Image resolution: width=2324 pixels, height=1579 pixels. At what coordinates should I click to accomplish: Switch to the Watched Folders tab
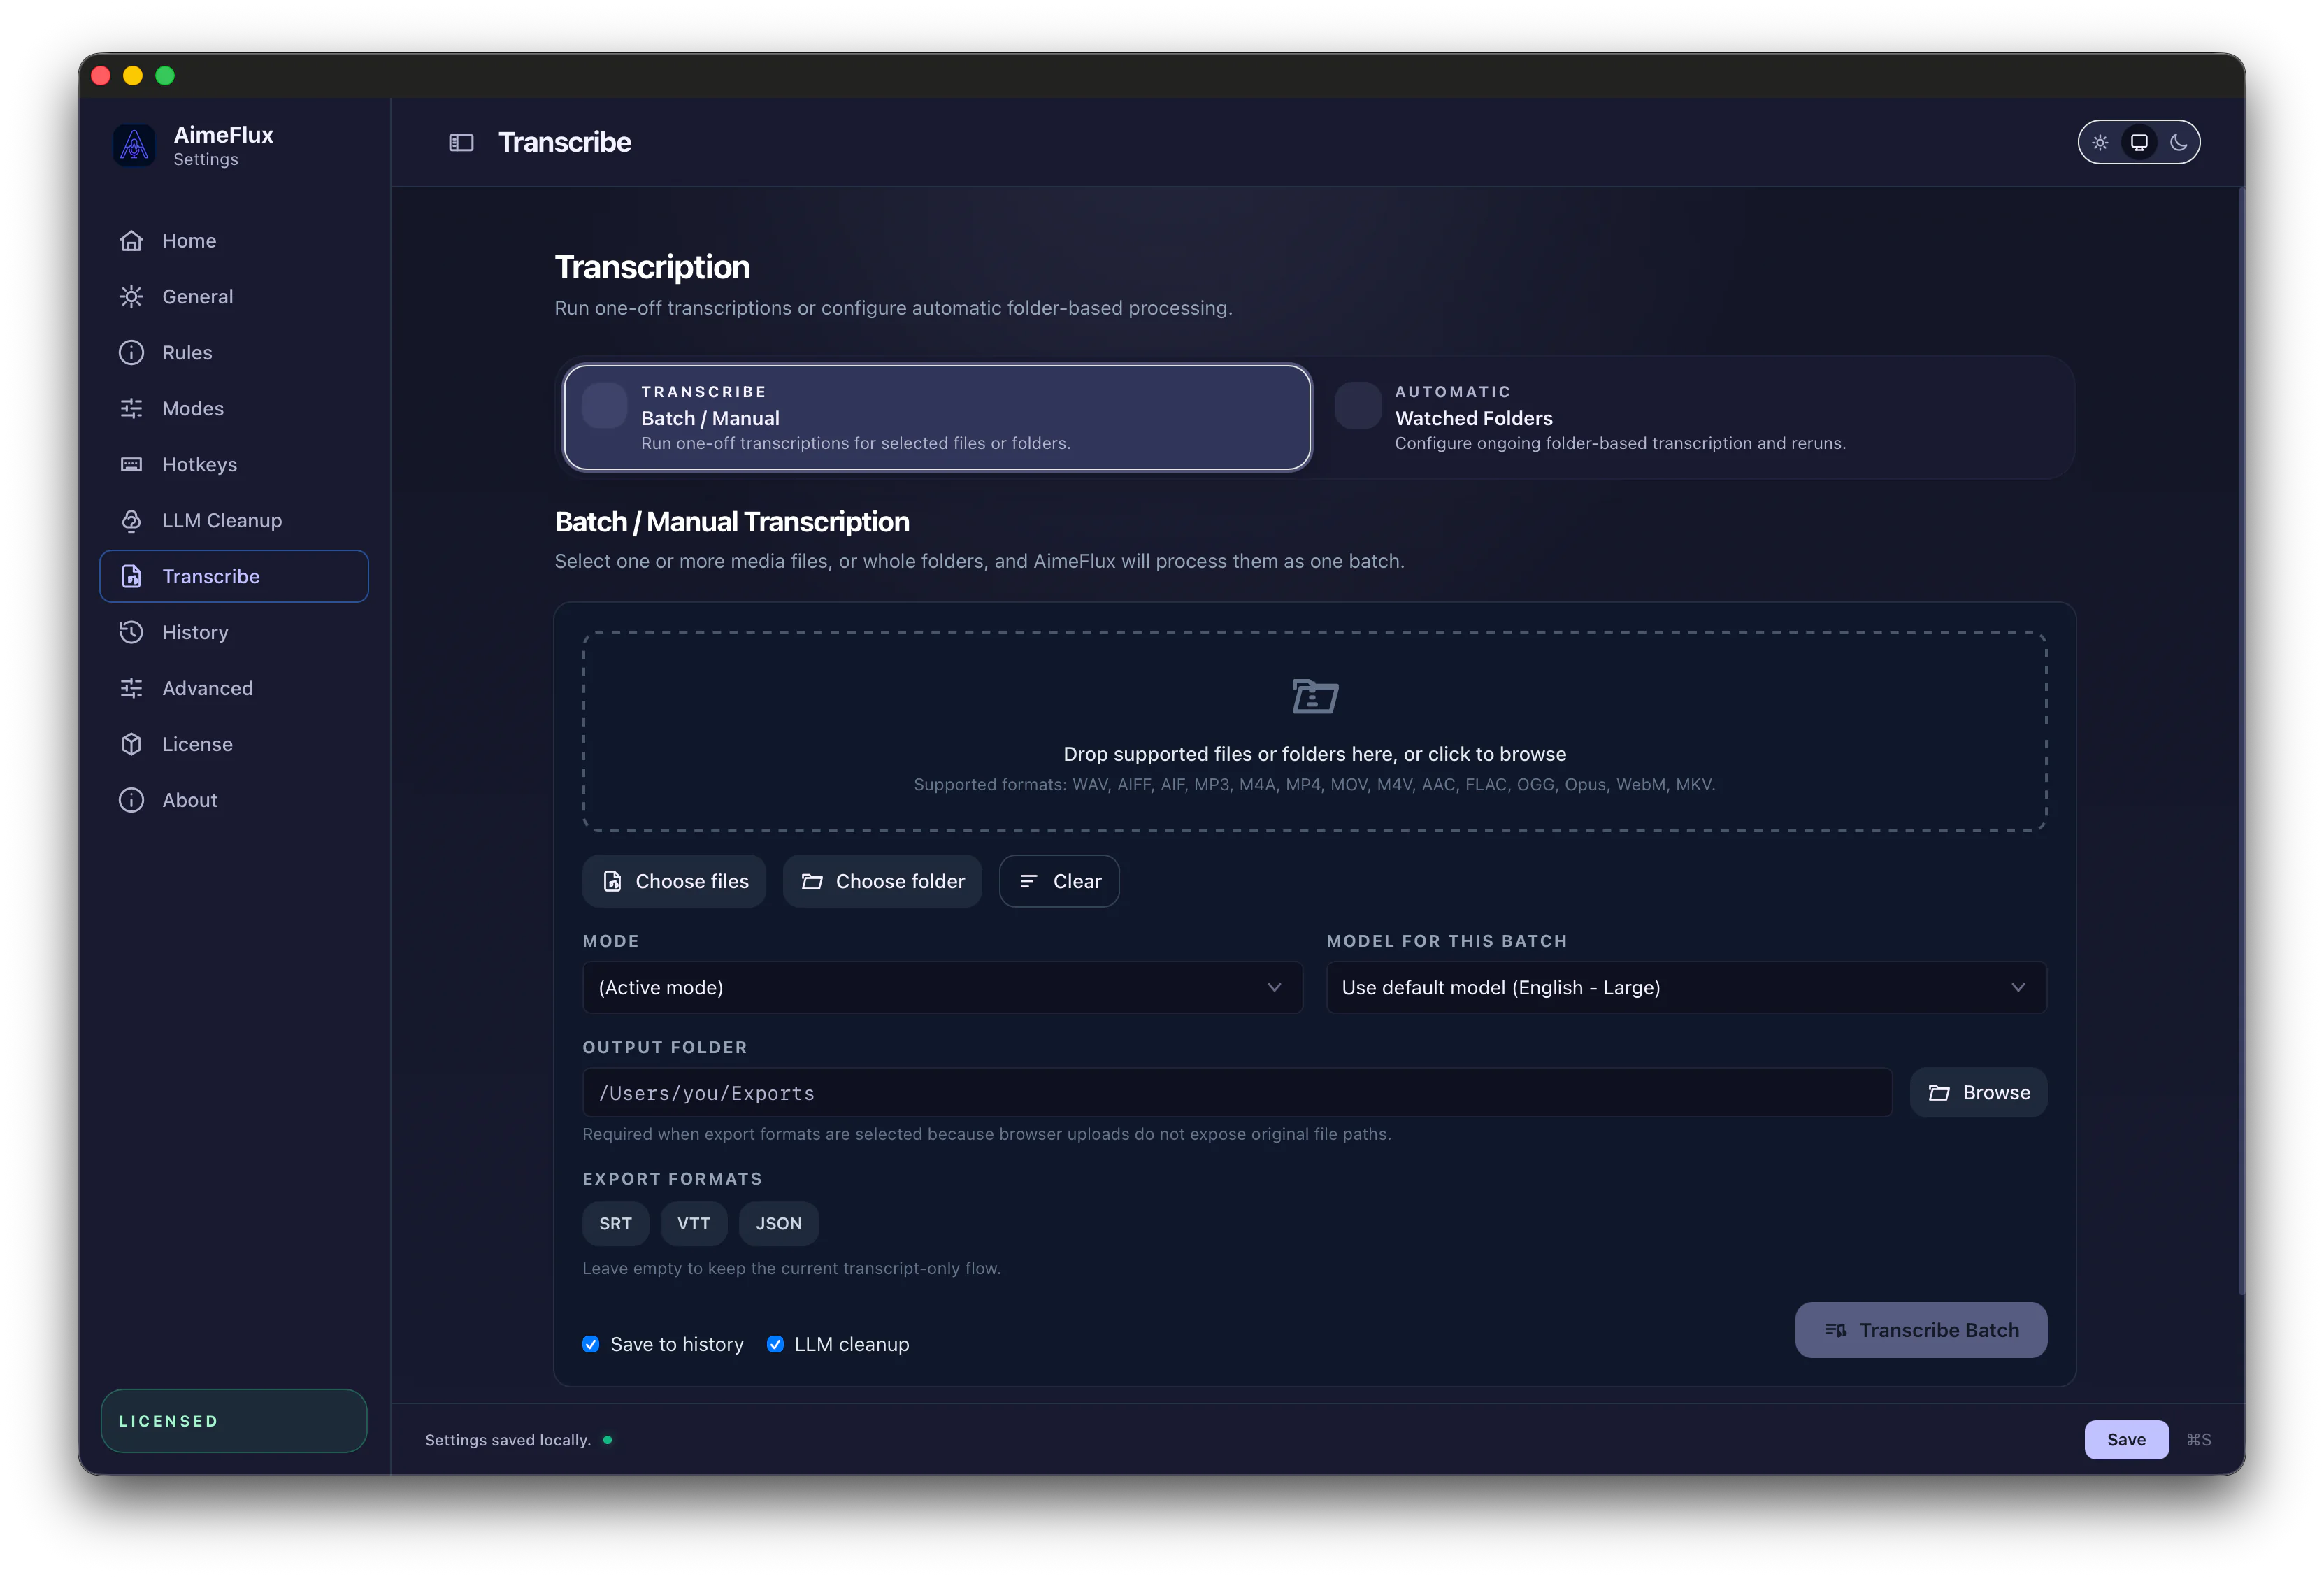1692,418
